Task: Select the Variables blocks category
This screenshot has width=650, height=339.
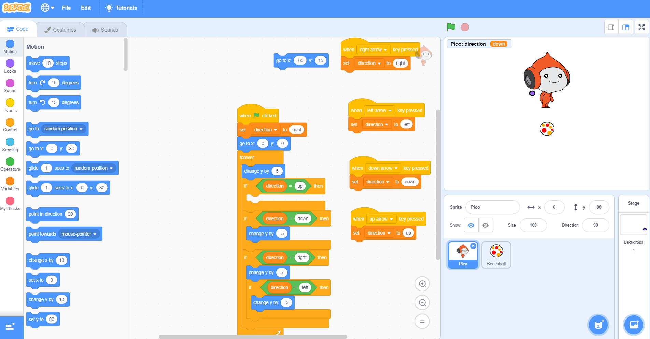Action: [x=10, y=184]
